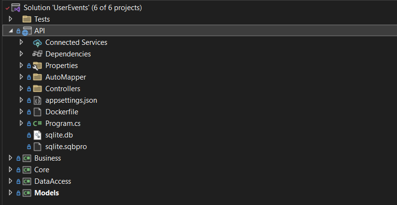
Task: Click the C# icon beside Program.cs
Action: point(38,123)
